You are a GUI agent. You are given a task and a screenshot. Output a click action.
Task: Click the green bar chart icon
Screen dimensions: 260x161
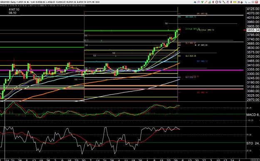click(210, 2)
